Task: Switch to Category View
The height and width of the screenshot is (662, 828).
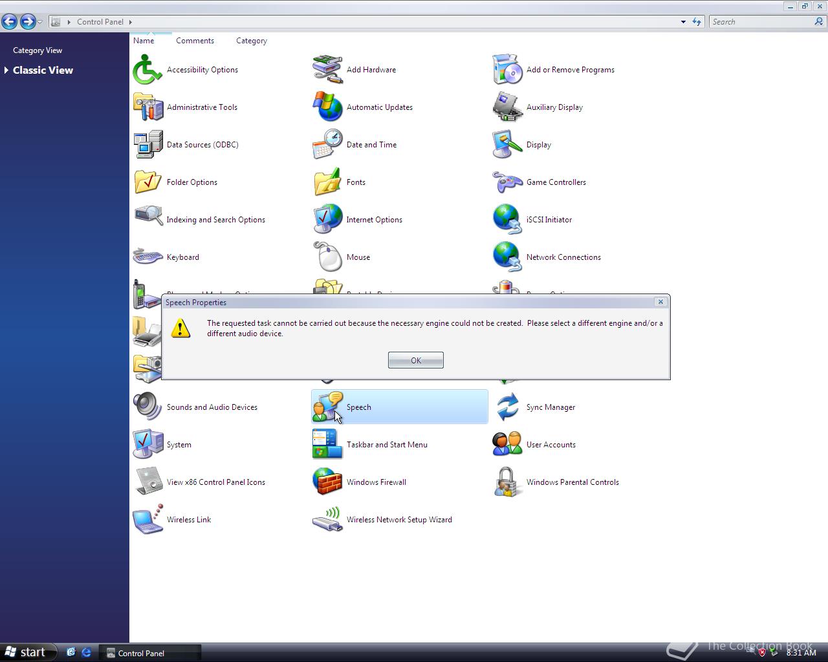Action: (38, 50)
